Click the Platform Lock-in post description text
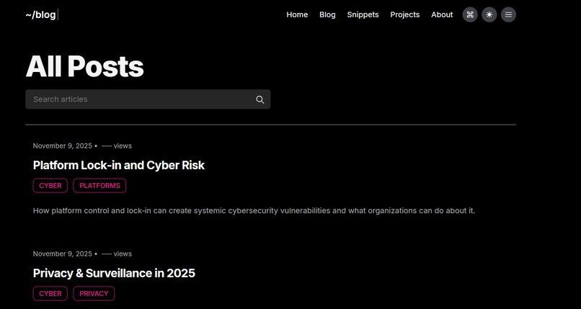581x309 pixels. click(x=254, y=210)
